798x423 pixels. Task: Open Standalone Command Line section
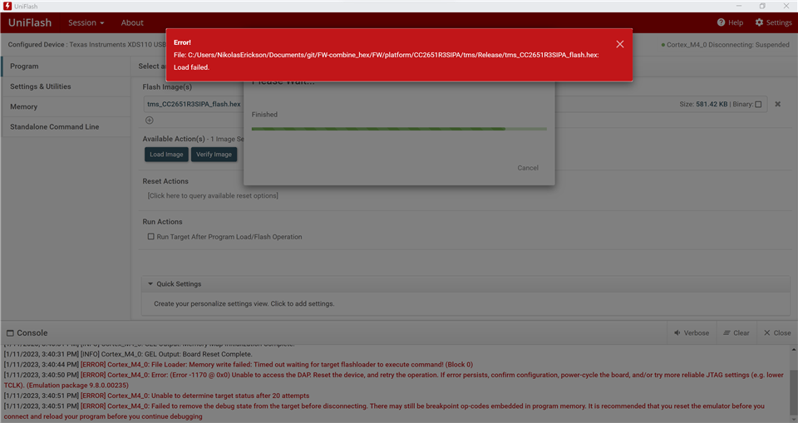point(66,127)
